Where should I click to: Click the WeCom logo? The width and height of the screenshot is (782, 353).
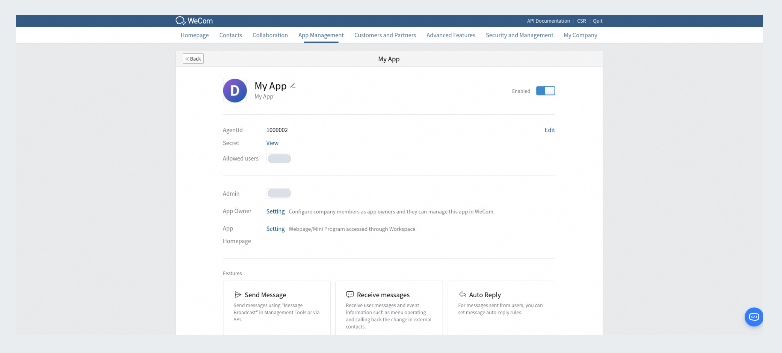(194, 21)
